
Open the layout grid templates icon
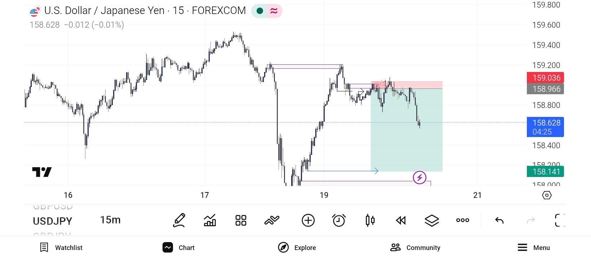click(241, 220)
